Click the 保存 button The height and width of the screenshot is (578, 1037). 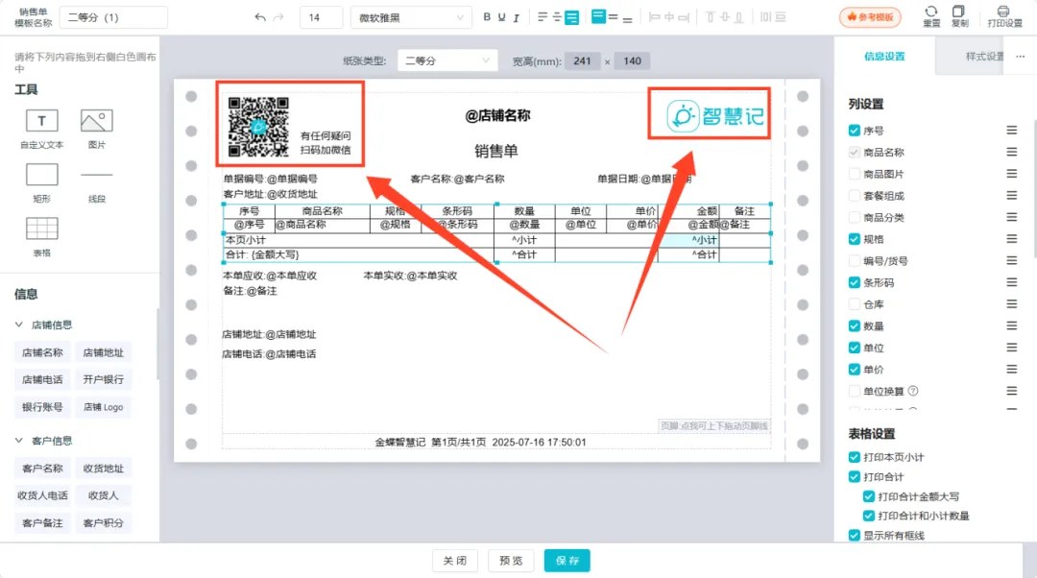[567, 561]
